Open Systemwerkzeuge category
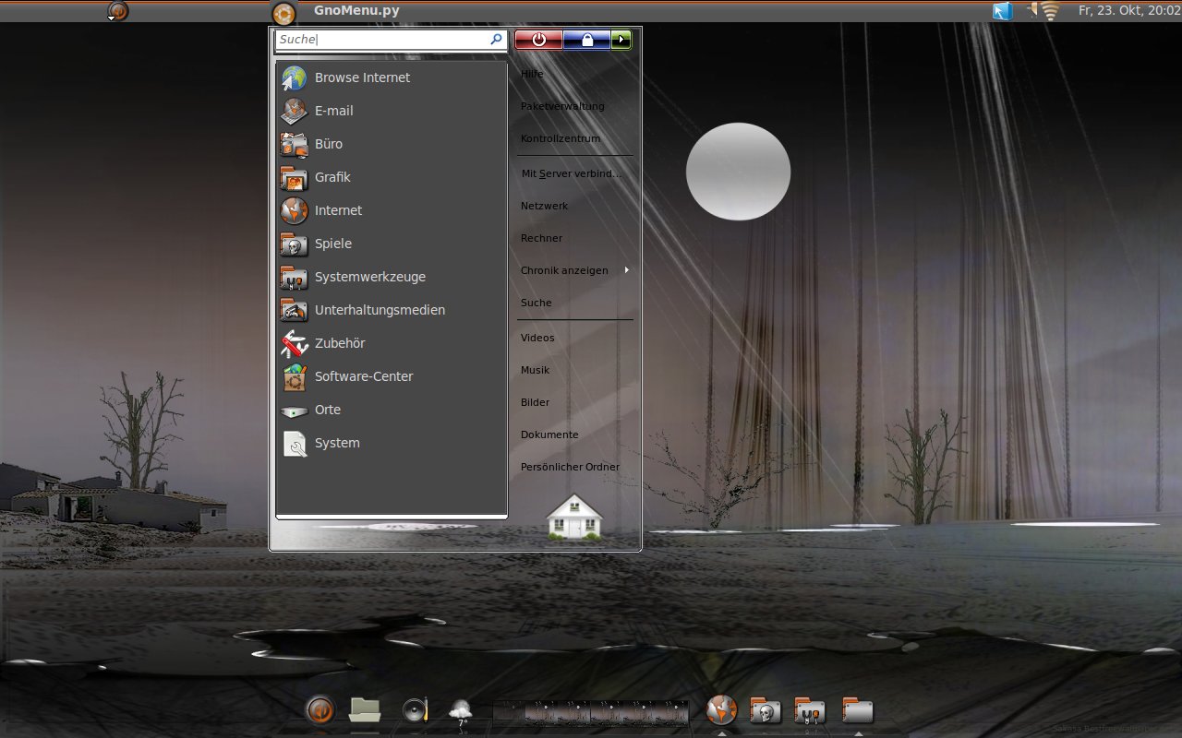The width and height of the screenshot is (1182, 738). (392, 277)
